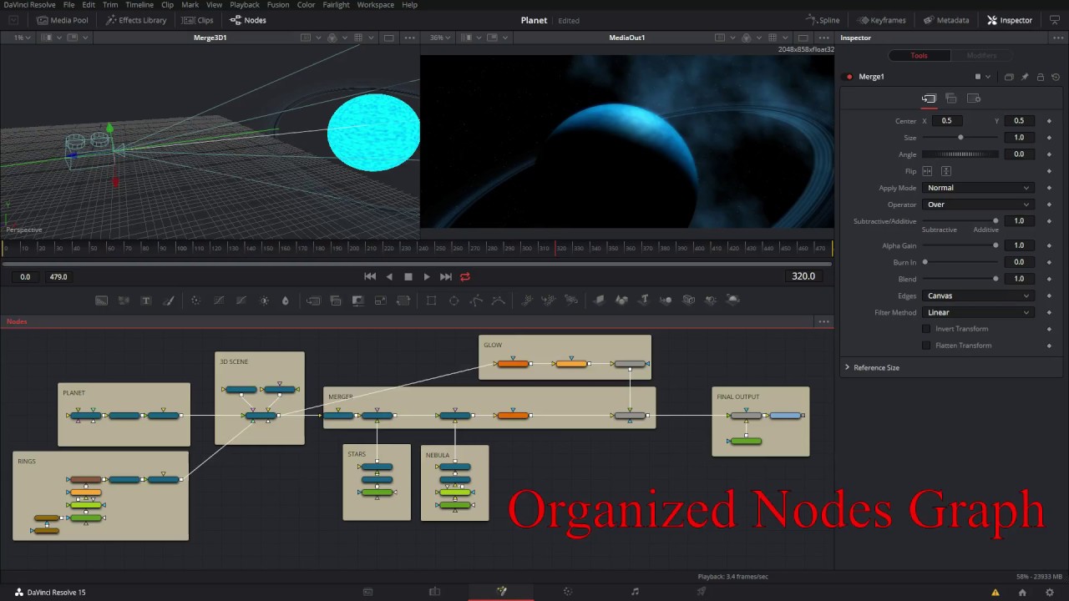
Task: Adjust the Blend slider handle
Action: point(996,279)
